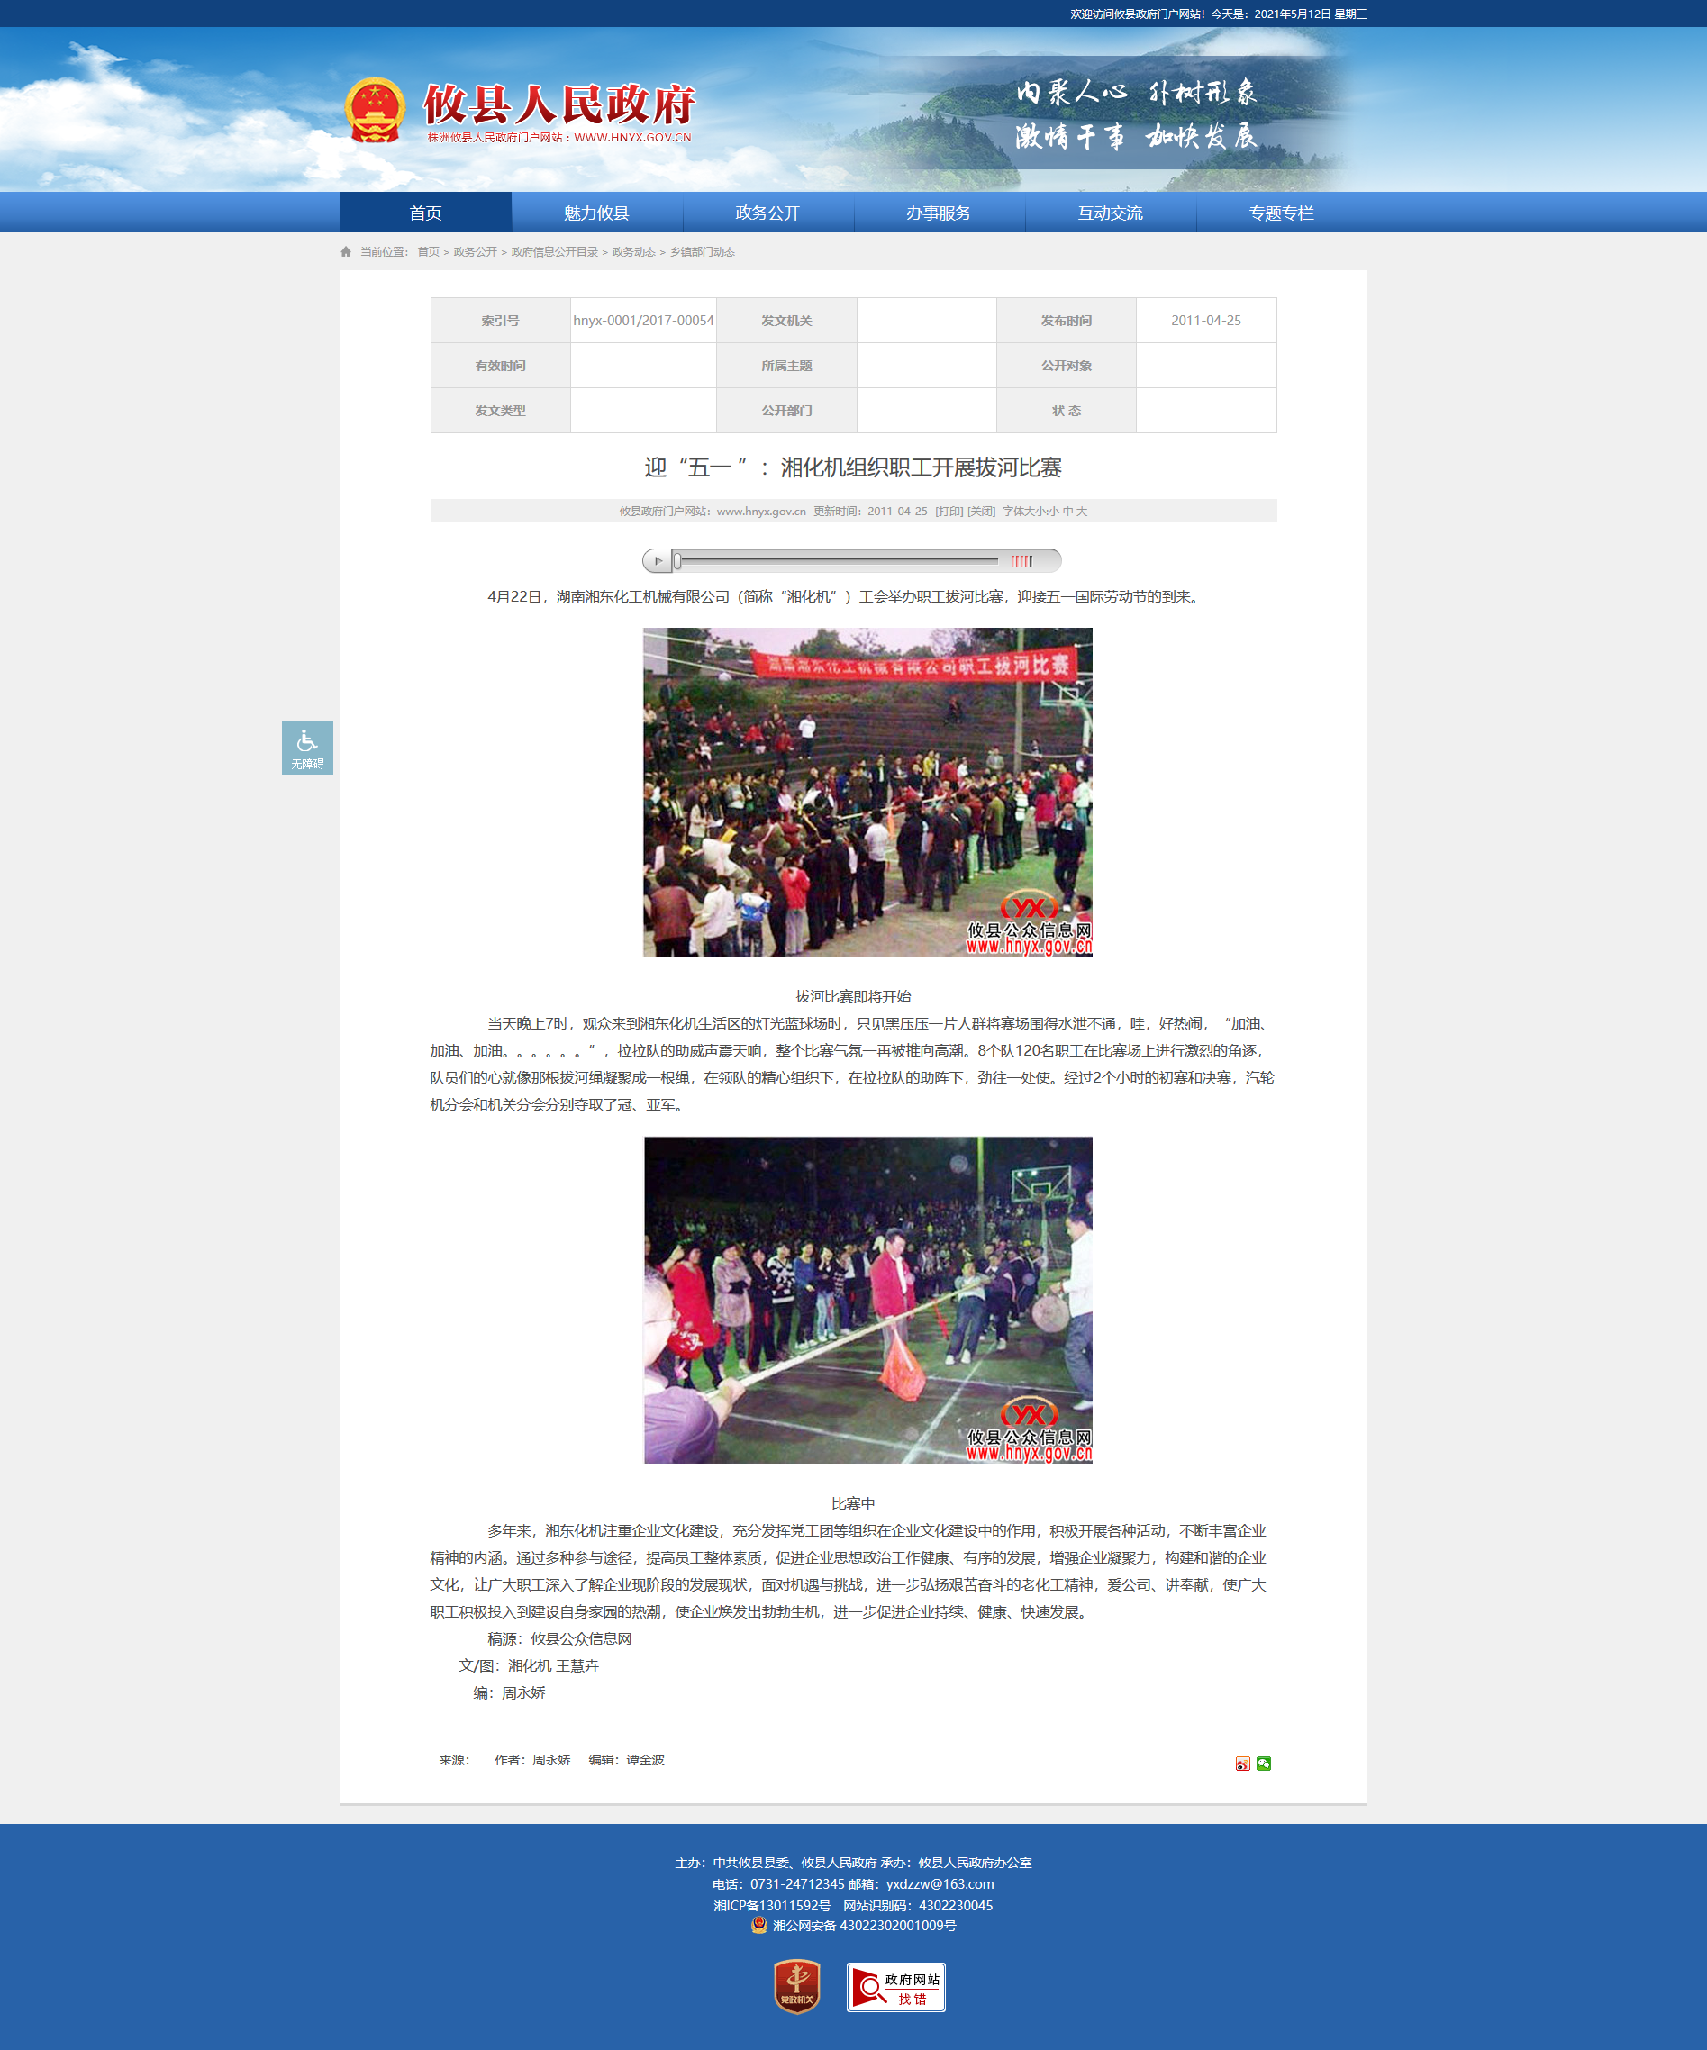Viewport: 1707px width, 2050px height.
Task: Open the 政务公开 navigation menu
Action: (767, 213)
